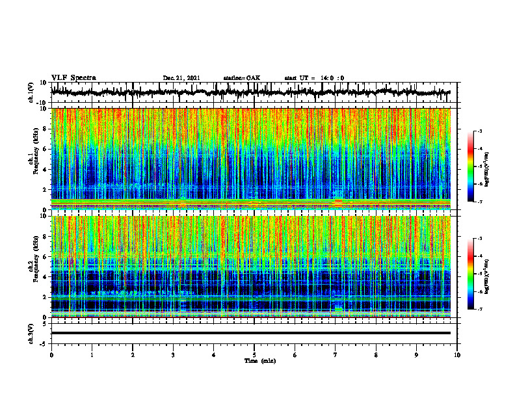
Task: Click the time axis tick label "3"
Action: [173, 355]
